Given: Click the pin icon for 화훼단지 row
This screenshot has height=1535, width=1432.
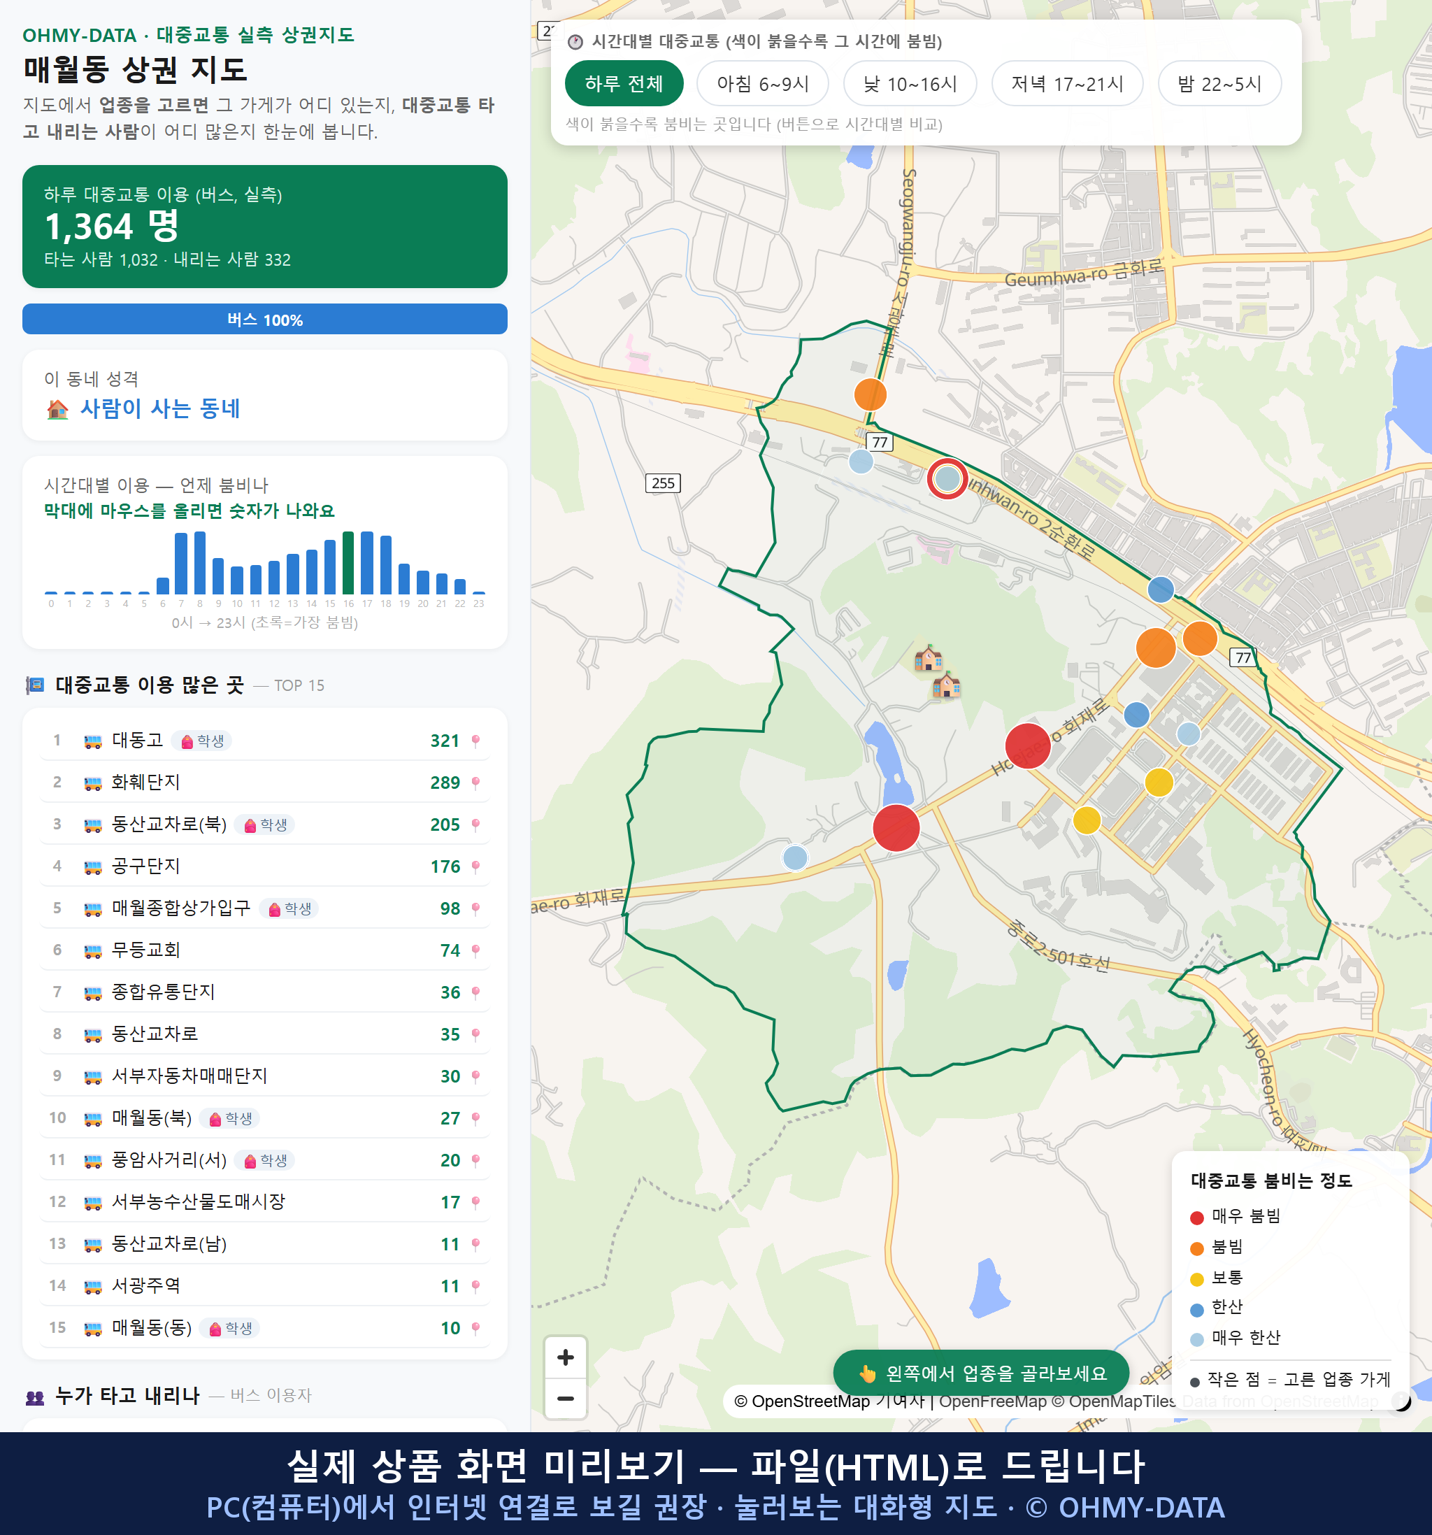Looking at the screenshot, I should [475, 782].
